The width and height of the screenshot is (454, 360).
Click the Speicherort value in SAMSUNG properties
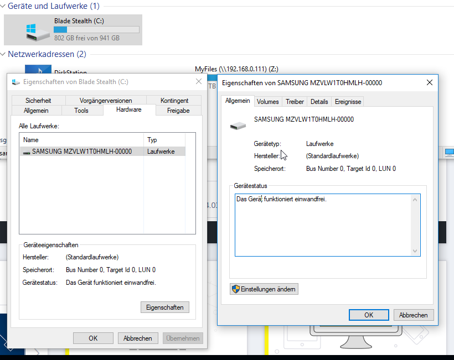(x=351, y=169)
